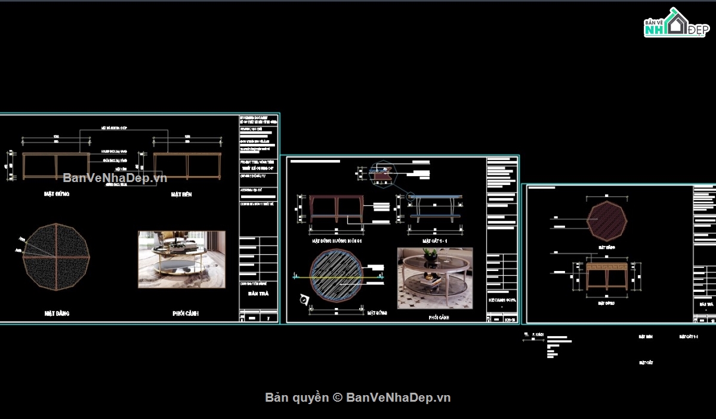Click the 'MẶT BẰNG' label under the nonagon plan
Screen dimensions: 716x419
(606, 247)
